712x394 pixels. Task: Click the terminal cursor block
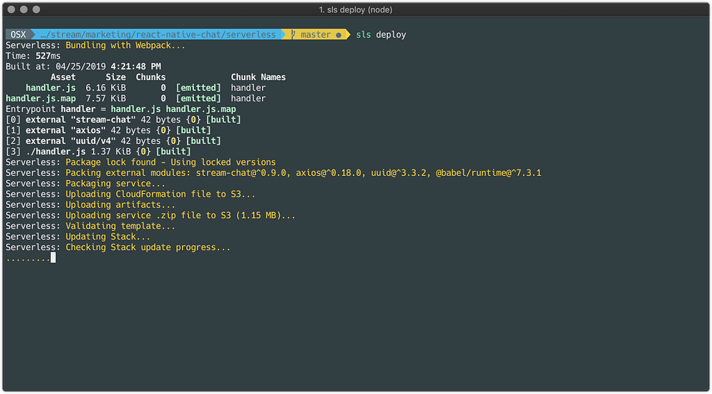point(53,258)
